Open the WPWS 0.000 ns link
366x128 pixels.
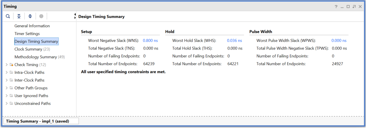tap(339, 41)
